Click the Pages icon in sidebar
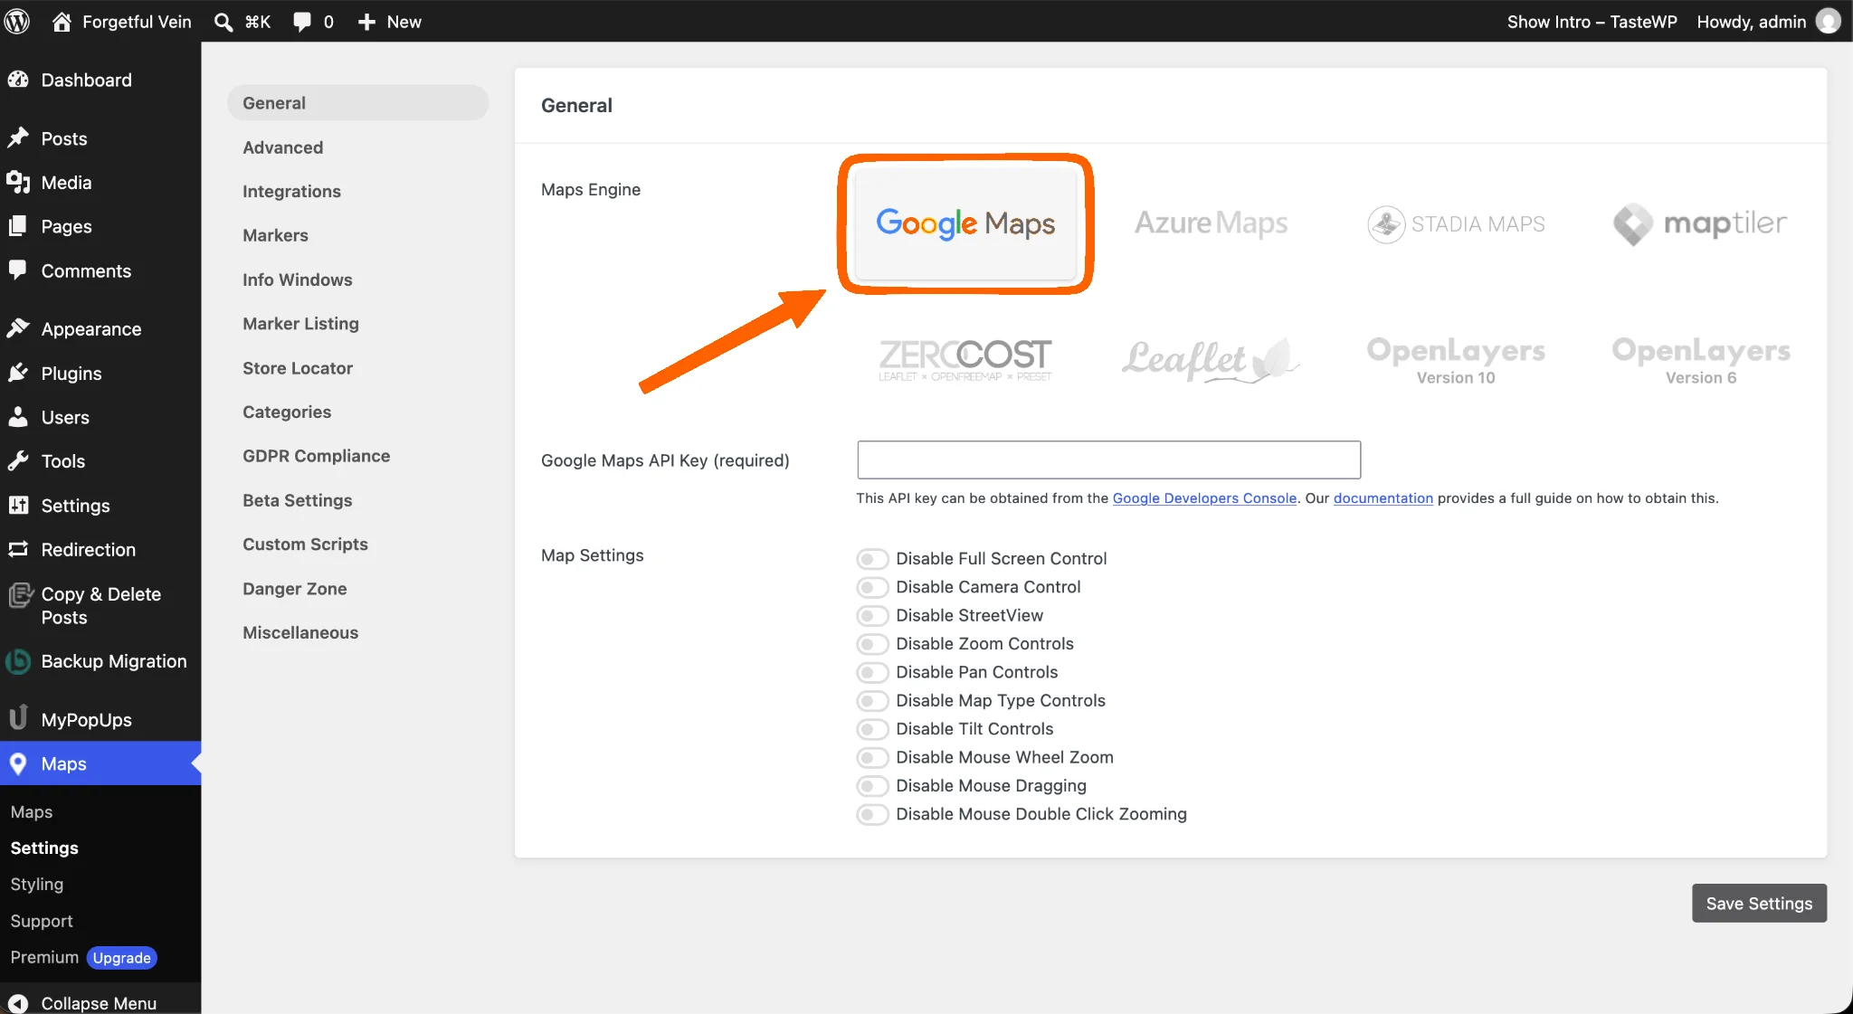This screenshot has height=1014, width=1853. pyautogui.click(x=18, y=226)
